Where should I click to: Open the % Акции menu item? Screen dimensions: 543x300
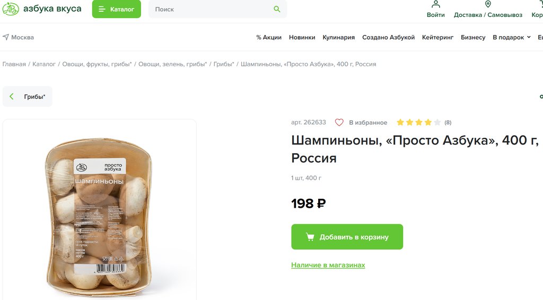point(269,37)
